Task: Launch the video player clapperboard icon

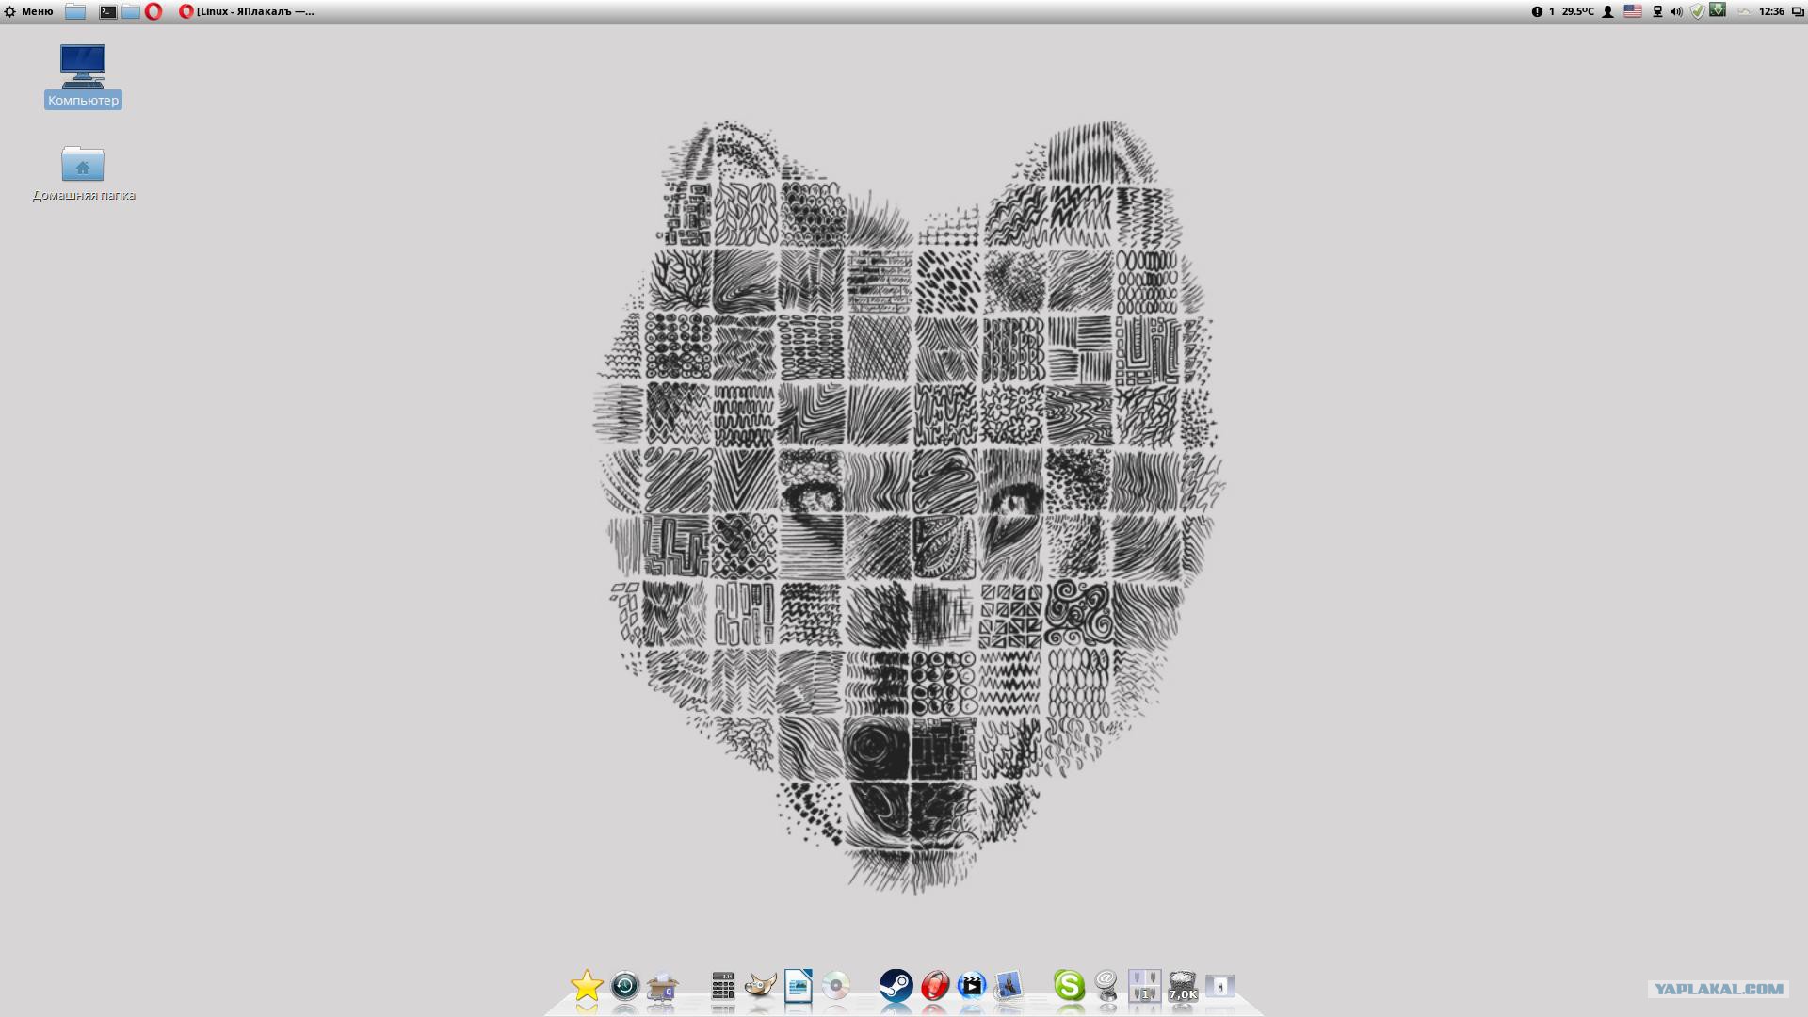Action: pos(972,986)
